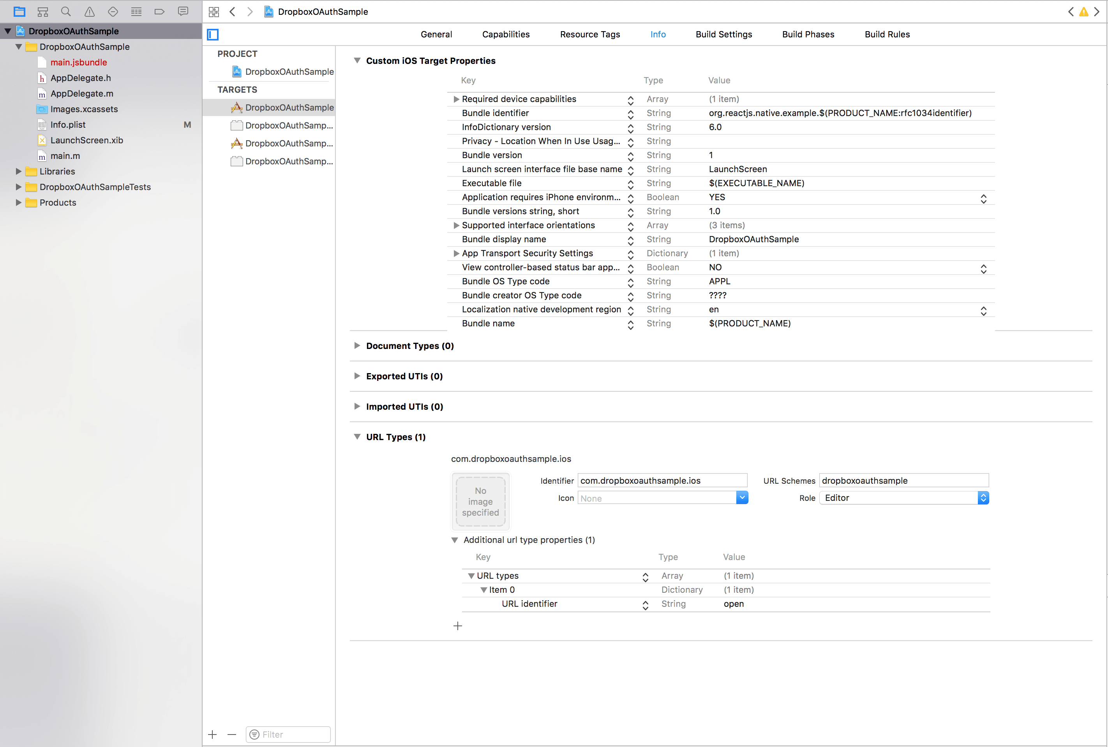
Task: Open the Project navigator folder icon
Action: (x=19, y=11)
